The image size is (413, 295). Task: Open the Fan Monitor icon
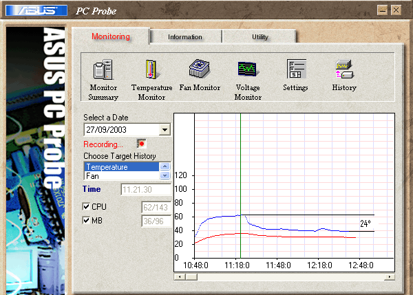pyautogui.click(x=200, y=69)
